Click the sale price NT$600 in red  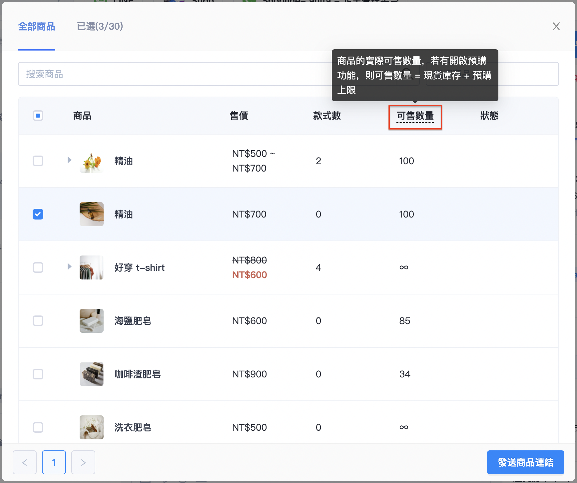(x=250, y=275)
